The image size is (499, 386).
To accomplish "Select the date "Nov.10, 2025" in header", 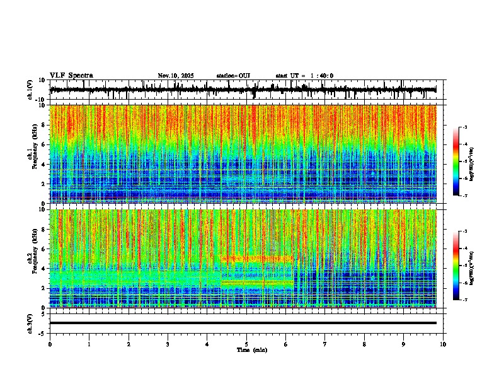I will click(x=176, y=76).
